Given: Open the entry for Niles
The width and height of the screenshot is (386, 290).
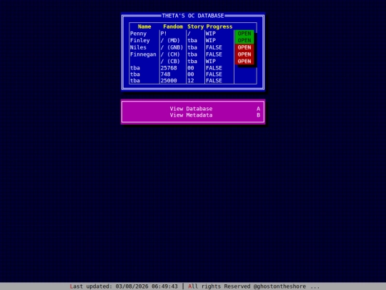Looking at the screenshot, I should 244,47.
